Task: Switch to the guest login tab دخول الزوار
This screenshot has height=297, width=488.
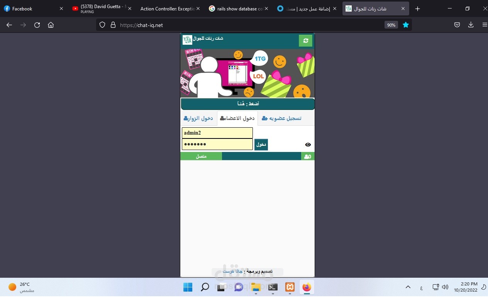Action: pyautogui.click(x=199, y=118)
